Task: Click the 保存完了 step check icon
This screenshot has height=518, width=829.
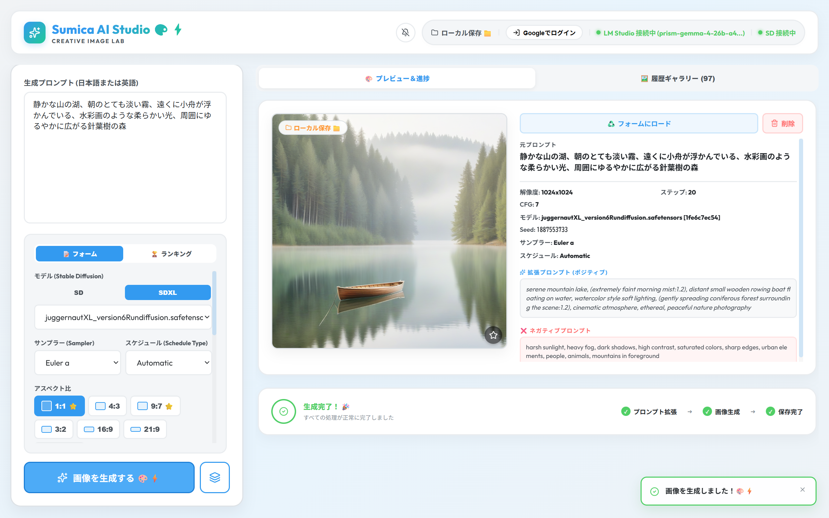Action: (770, 411)
